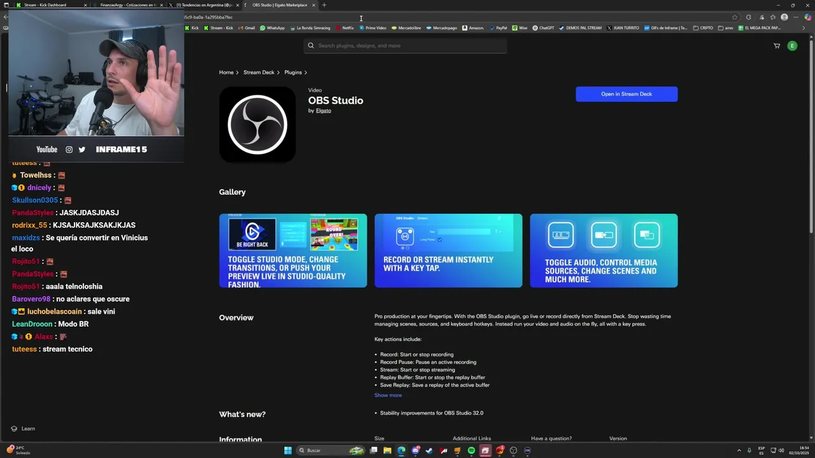Open the taskbar clock and date
The image size is (815, 458).
tap(798, 450)
